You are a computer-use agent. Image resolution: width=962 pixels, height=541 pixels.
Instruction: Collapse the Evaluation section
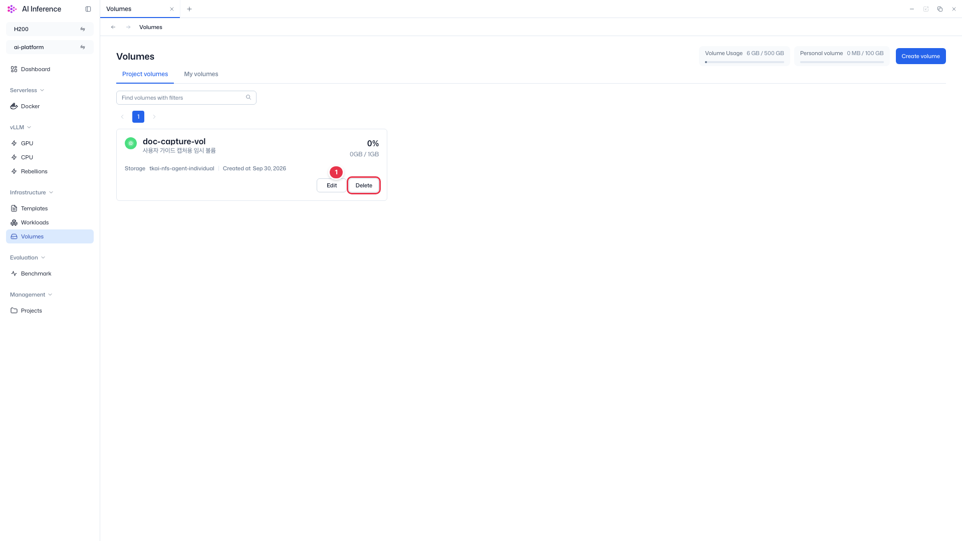tap(28, 257)
